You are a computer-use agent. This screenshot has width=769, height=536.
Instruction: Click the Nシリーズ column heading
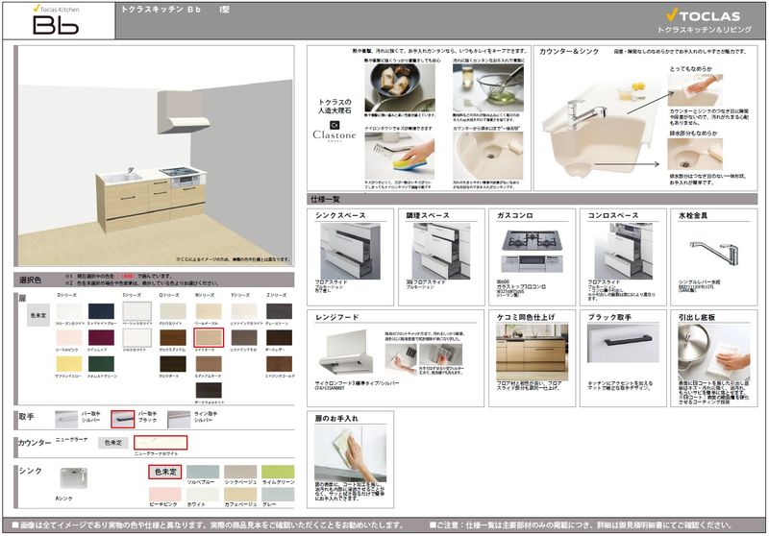[206, 296]
